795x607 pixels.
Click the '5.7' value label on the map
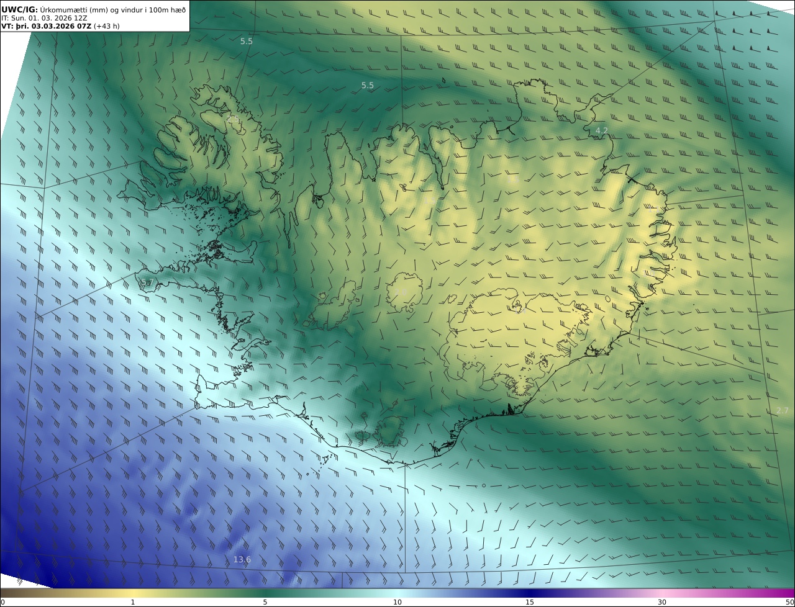147,283
